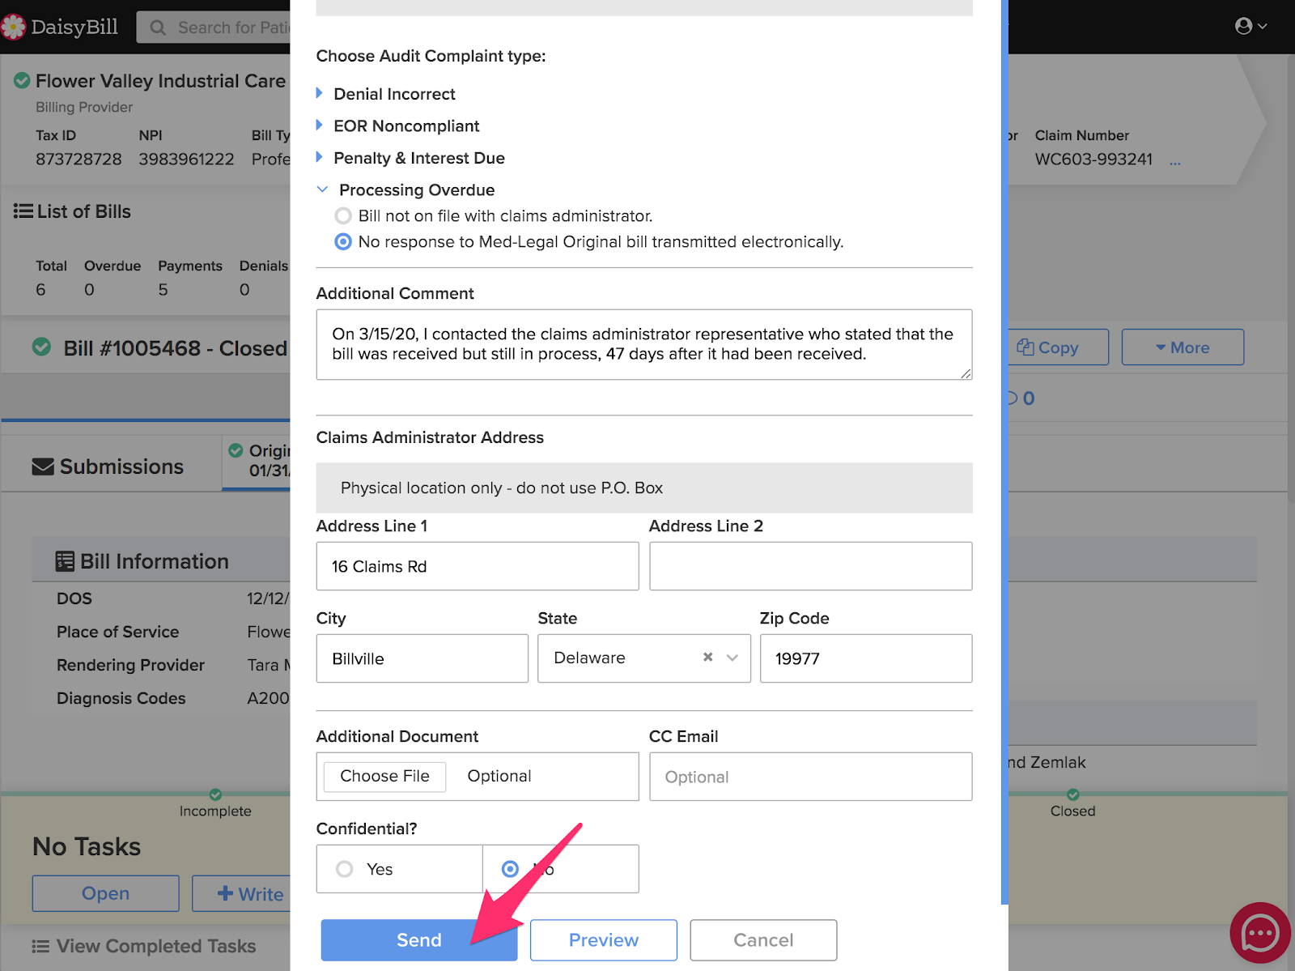Click the green check beside Bill #1005468
The width and height of the screenshot is (1295, 971).
[x=41, y=347]
